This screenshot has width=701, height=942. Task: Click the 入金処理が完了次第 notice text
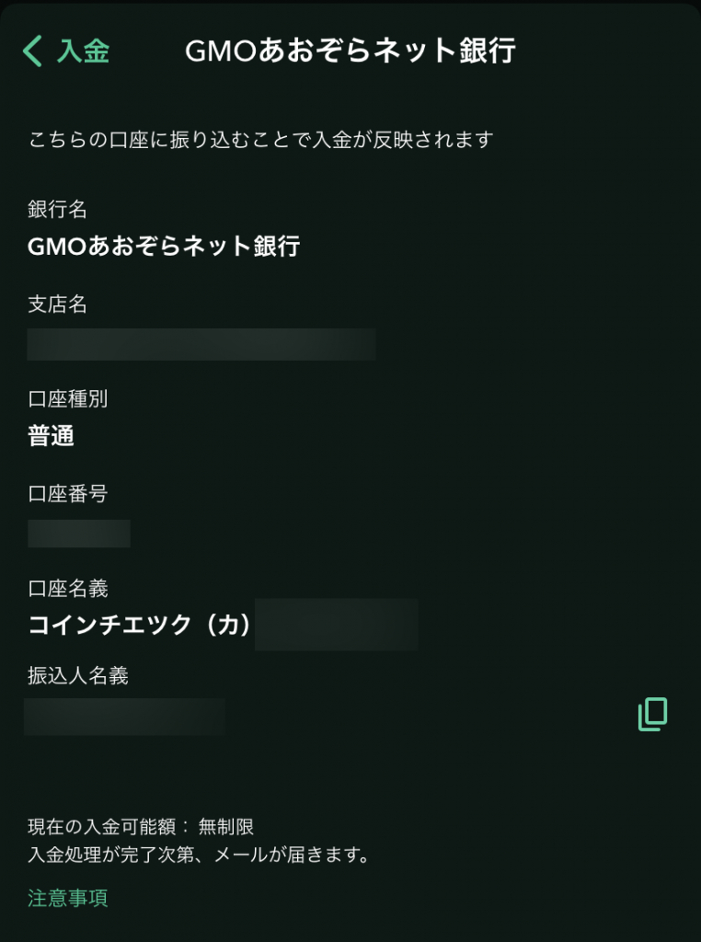(199, 856)
